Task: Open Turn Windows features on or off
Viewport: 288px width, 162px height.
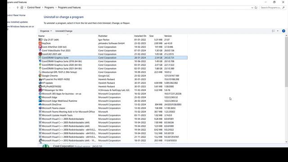Action: click(21, 28)
